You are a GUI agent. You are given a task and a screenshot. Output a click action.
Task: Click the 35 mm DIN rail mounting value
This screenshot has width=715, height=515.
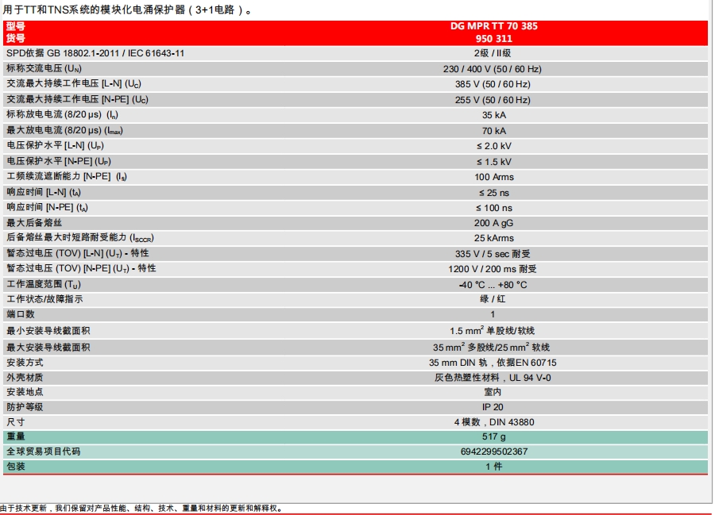pyautogui.click(x=493, y=362)
